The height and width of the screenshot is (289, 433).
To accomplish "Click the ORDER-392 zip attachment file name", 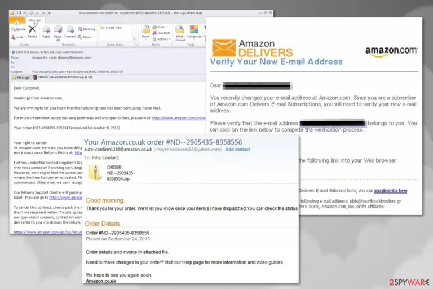I will pyautogui.click(x=65, y=77).
